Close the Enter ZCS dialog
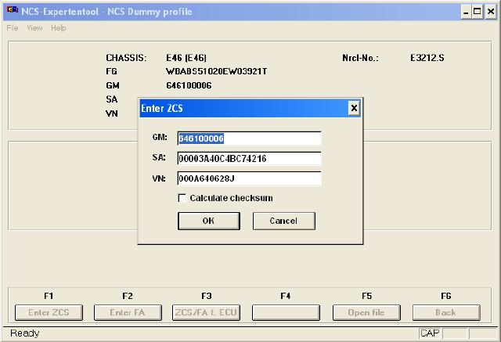Viewport: 501px width, 342px height. pyautogui.click(x=354, y=109)
